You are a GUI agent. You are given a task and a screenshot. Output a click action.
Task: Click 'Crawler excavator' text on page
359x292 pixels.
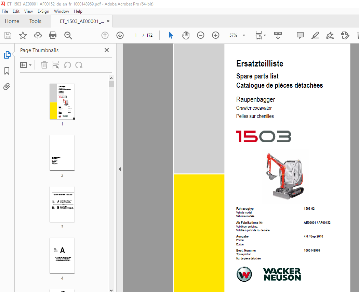coord(254,108)
